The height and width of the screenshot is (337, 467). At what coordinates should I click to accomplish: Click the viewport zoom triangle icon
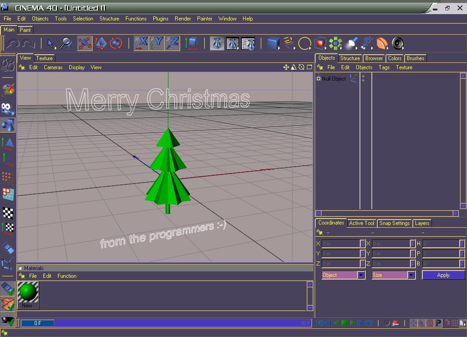click(294, 67)
